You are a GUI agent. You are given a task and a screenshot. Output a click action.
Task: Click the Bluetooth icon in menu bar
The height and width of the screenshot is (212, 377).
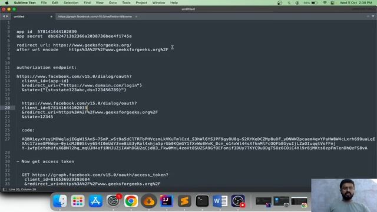(289, 2)
